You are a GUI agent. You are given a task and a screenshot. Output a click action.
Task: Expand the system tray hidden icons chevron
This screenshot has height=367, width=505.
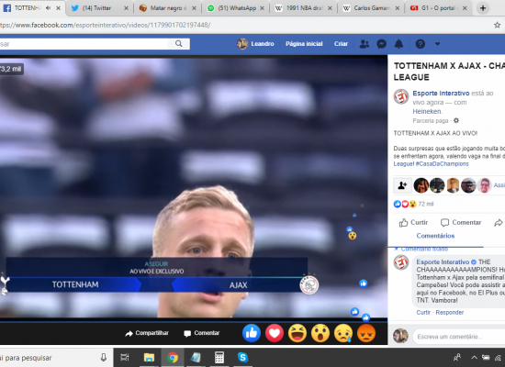coord(474,357)
